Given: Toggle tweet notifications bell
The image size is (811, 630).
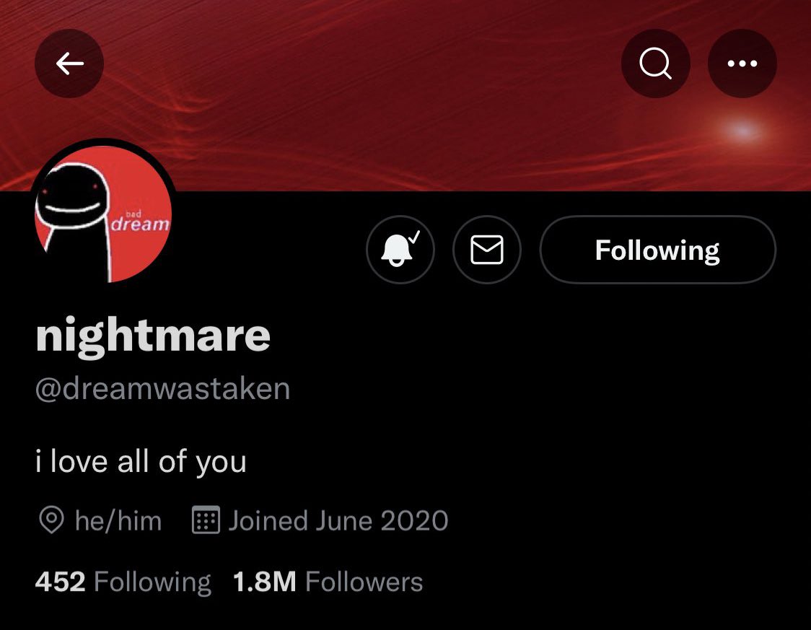Looking at the screenshot, I should 400,250.
